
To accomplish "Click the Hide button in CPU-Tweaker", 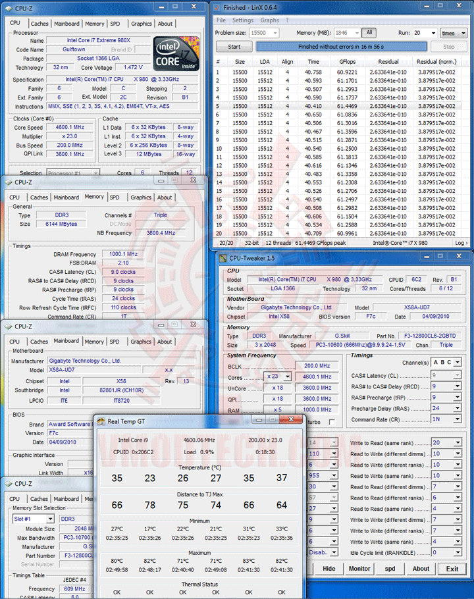I will coord(329,569).
